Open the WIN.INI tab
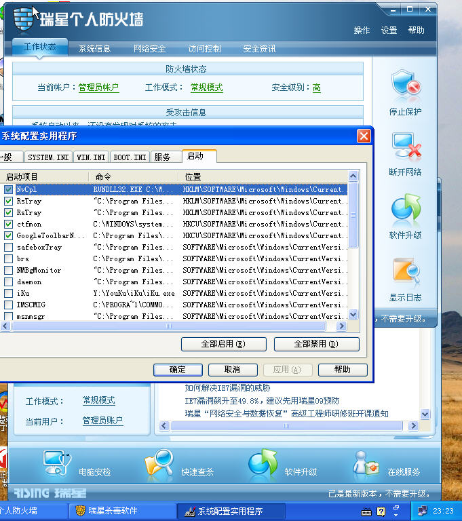The image size is (462, 521). click(x=91, y=157)
